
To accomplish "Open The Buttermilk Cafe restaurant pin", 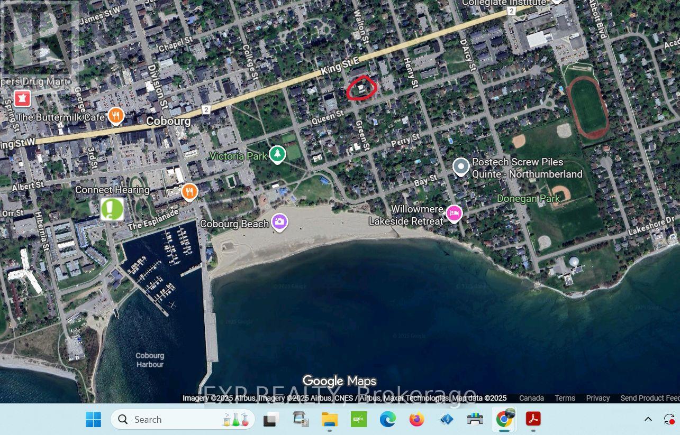I will 116,116.
